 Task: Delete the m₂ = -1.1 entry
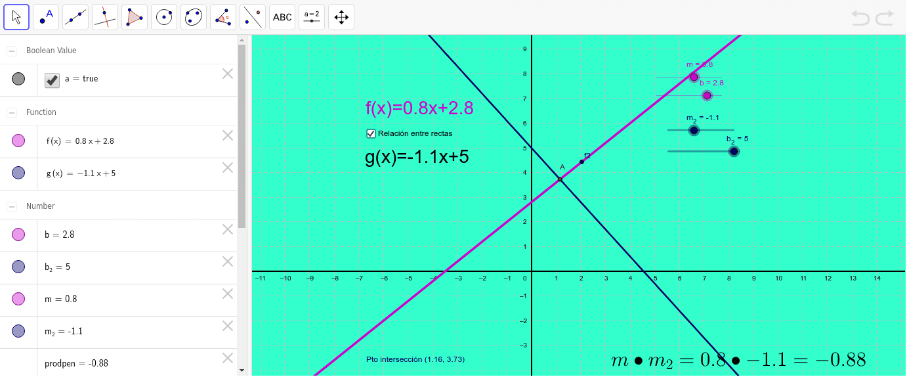[228, 326]
